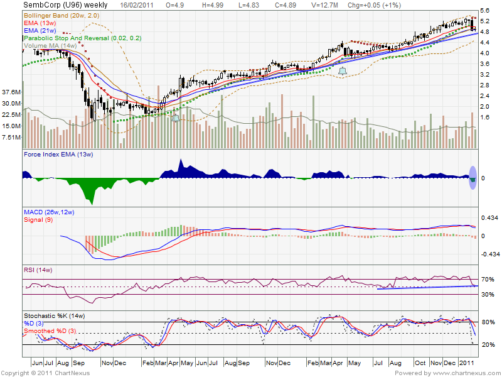Open the Signal (9) legend entry
Screen dimensions: 502x377
(38, 221)
